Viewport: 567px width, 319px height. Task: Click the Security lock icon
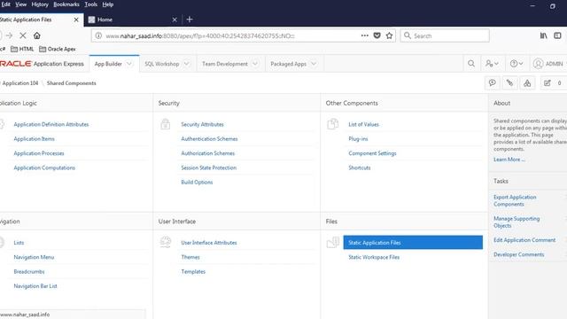click(166, 124)
